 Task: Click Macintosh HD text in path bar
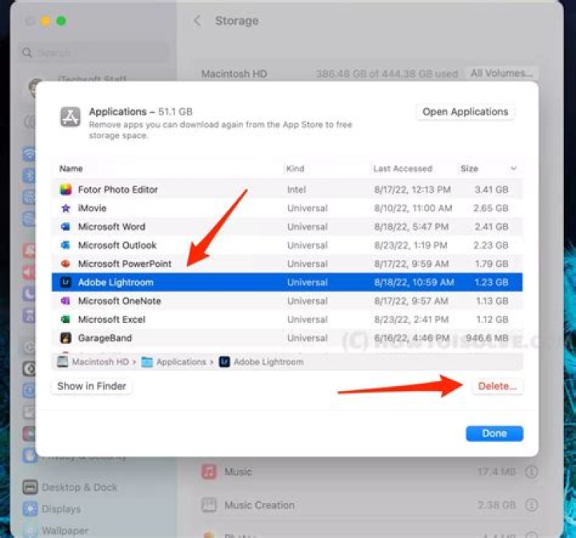click(x=100, y=362)
